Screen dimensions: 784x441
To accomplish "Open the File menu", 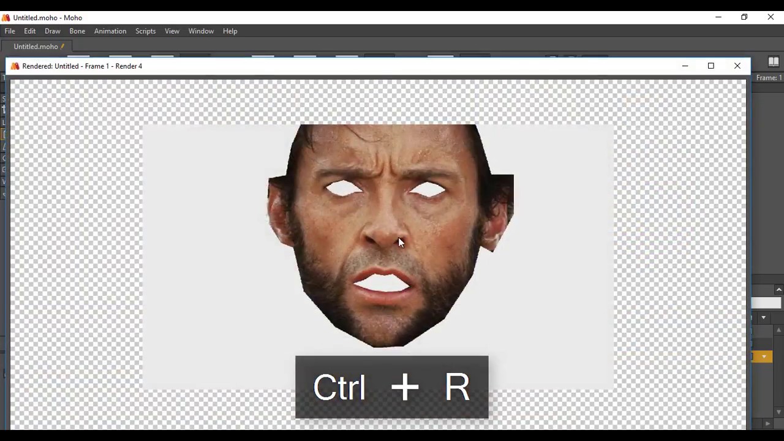I will coord(10,31).
